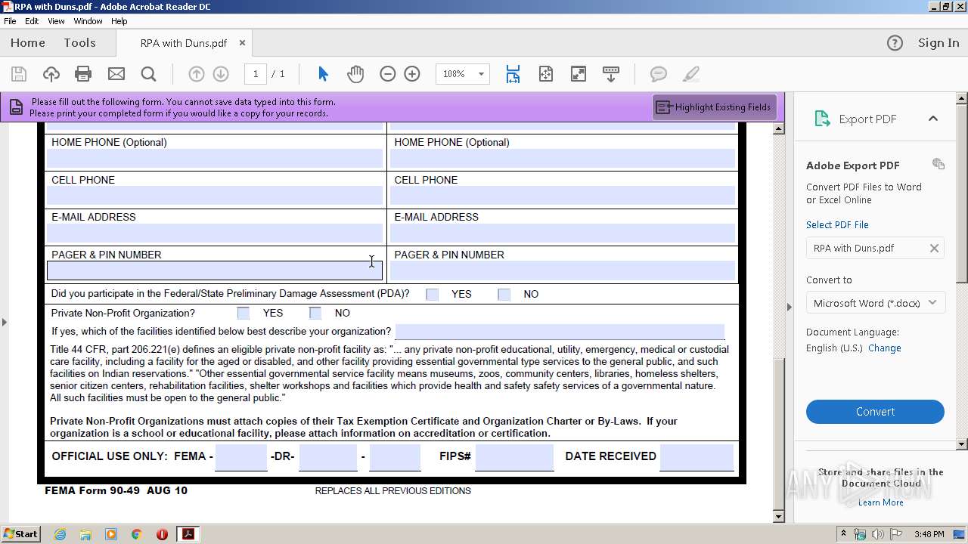
Task: Open the Windows Start menu
Action: pyautogui.click(x=20, y=533)
